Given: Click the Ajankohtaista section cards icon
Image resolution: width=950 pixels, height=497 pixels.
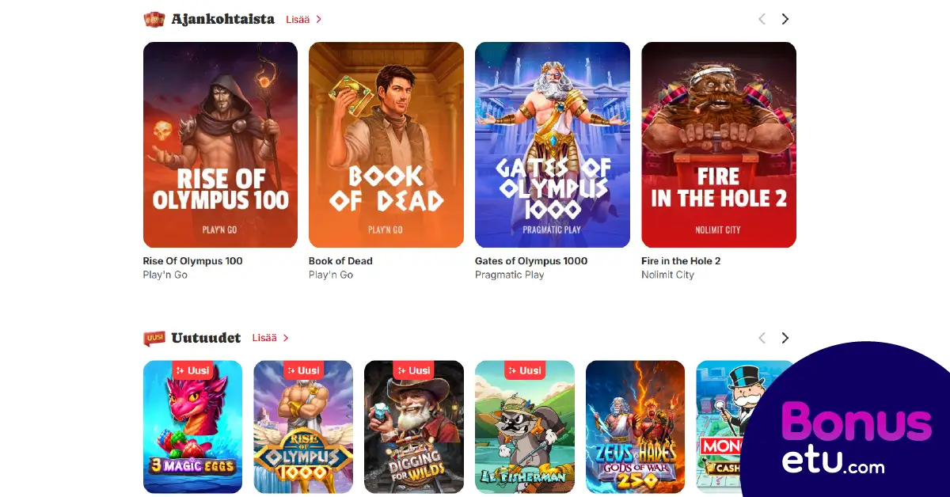Looking at the screenshot, I should pyautogui.click(x=154, y=19).
